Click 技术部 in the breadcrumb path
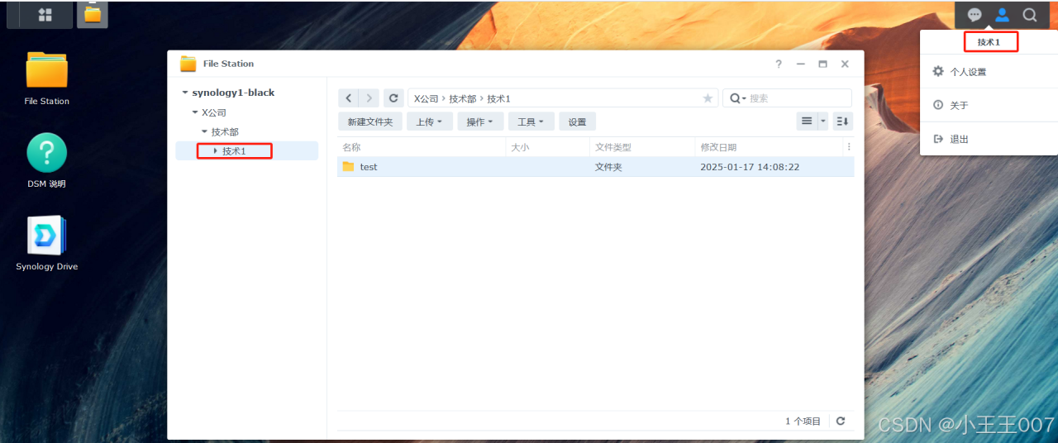 463,98
